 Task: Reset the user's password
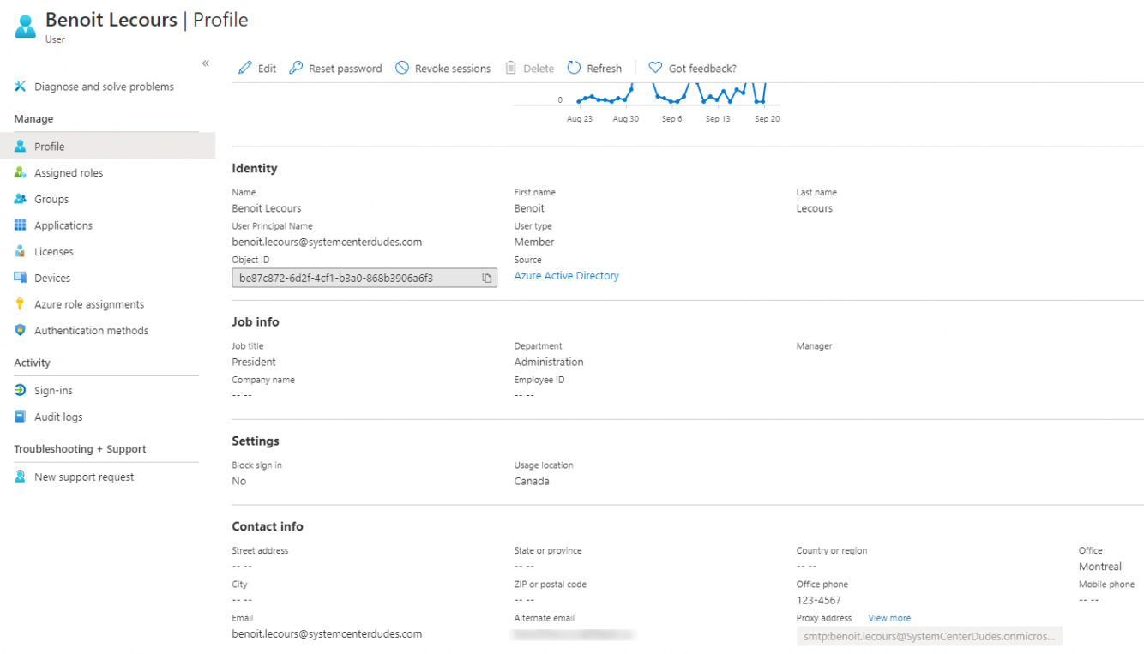coord(334,68)
